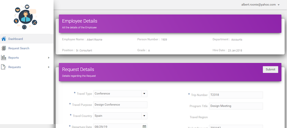Click the Program Title field Design Meeting
The width and height of the screenshot is (287, 128).
click(x=236, y=106)
